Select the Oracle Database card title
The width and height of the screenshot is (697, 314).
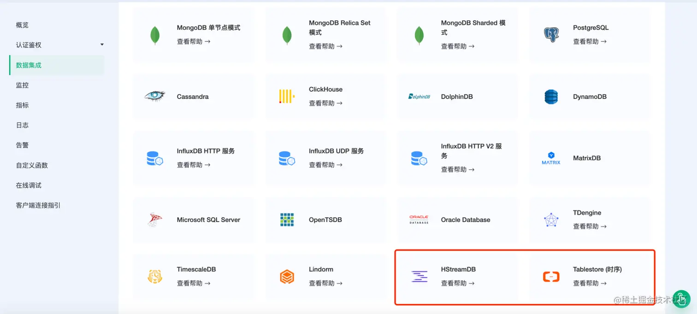[466, 220]
